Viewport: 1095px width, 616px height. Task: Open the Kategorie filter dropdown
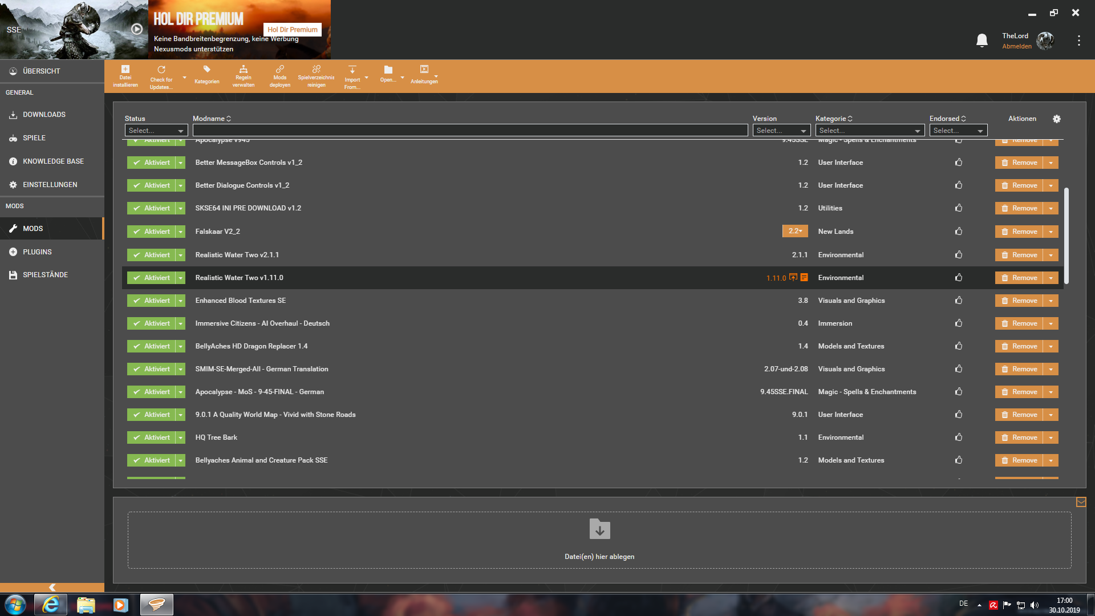(x=869, y=131)
